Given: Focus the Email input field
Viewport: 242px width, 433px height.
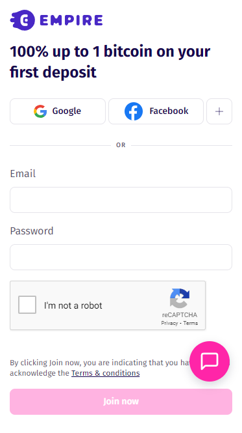Looking at the screenshot, I should click(x=121, y=200).
